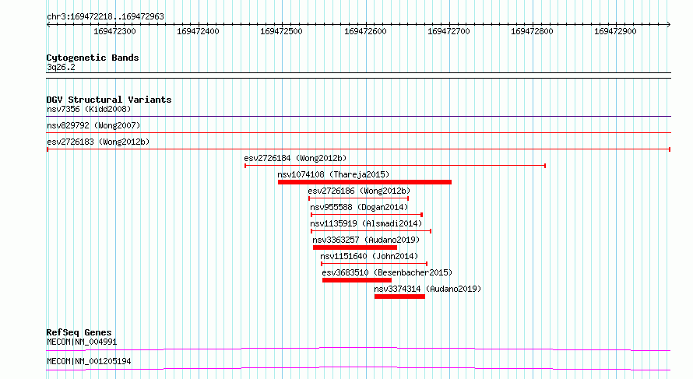Click the thin esv2726184 span line

coord(395,166)
